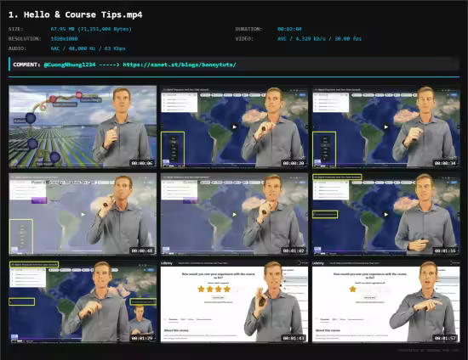Click the VIDEO label
The image size is (468, 360).
pos(244,39)
